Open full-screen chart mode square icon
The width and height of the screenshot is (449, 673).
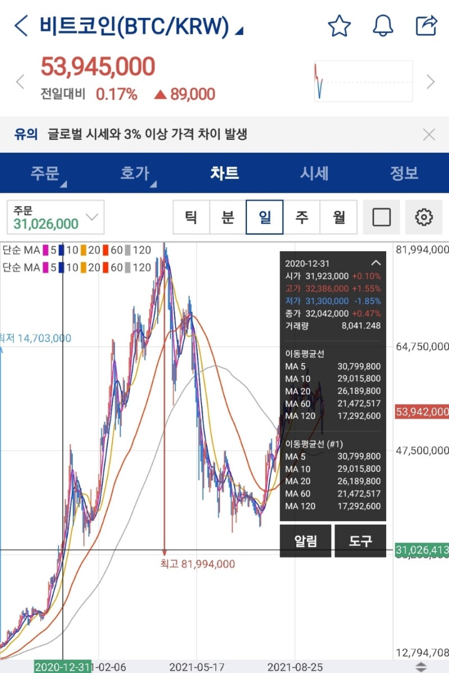point(382,218)
